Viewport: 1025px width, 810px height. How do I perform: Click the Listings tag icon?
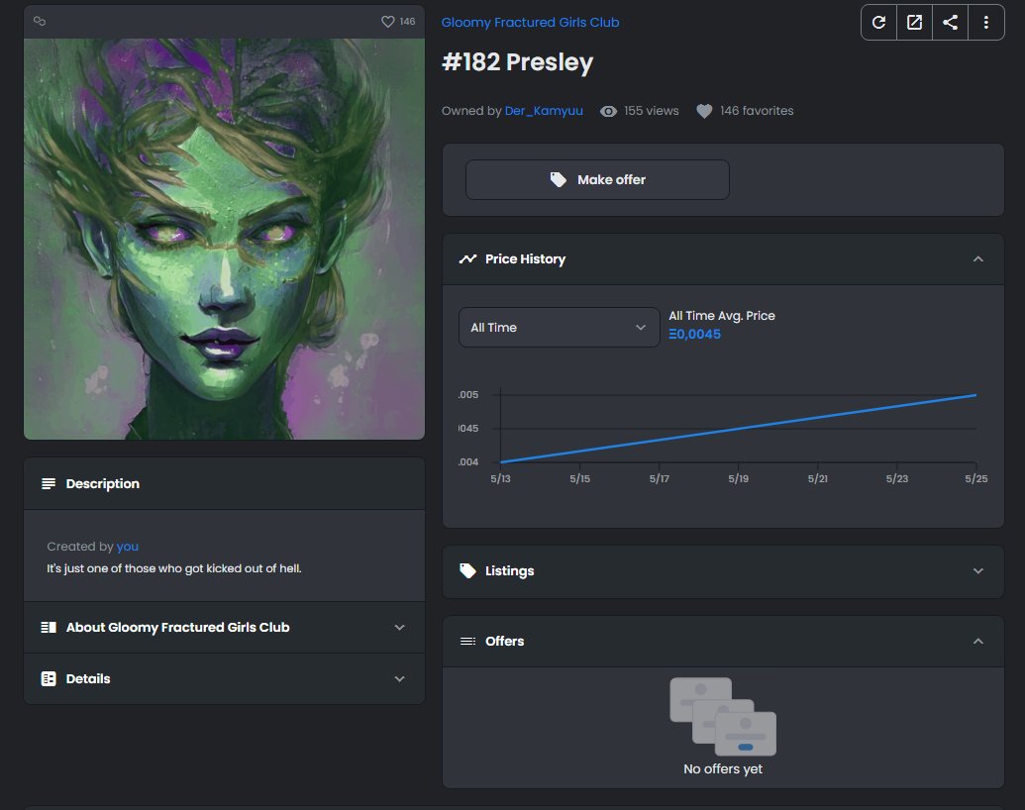point(467,570)
